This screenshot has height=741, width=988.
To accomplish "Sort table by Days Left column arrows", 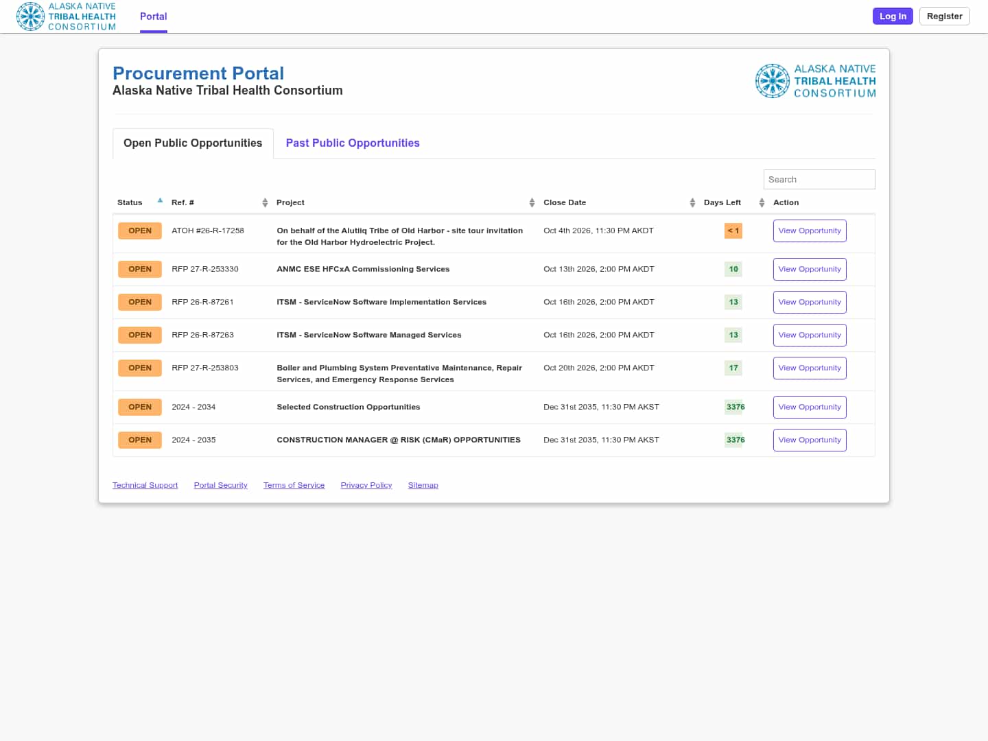I will tap(762, 202).
